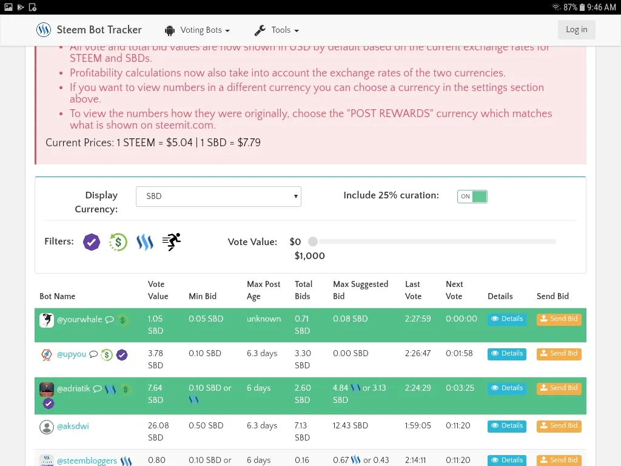Viewport: 621px width, 466px height.
Task: Click the Vote Value column header
Action: [x=158, y=290]
